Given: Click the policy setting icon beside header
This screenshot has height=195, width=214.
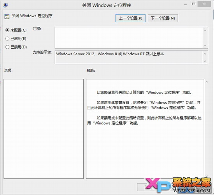Looking at the screenshot, I should coord(7,16).
